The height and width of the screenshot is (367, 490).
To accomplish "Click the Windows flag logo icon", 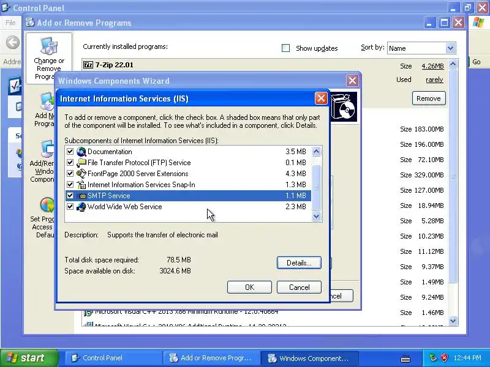I will click(478, 23).
